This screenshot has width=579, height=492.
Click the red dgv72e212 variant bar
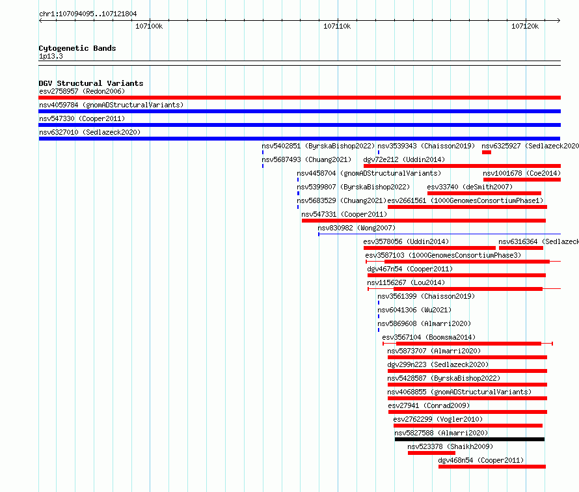coord(463,166)
